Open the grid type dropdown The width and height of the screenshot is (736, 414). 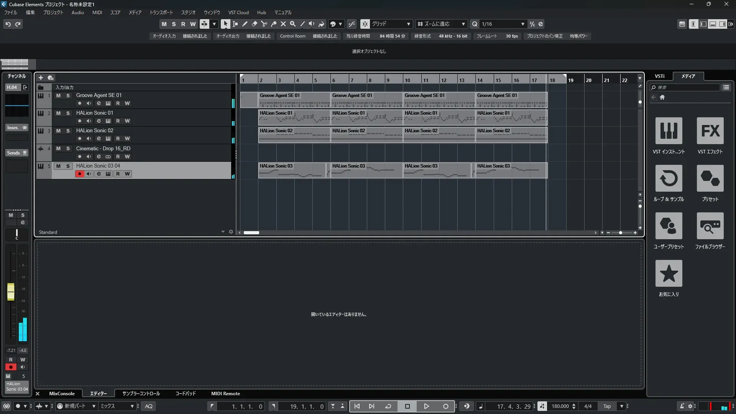click(x=409, y=24)
